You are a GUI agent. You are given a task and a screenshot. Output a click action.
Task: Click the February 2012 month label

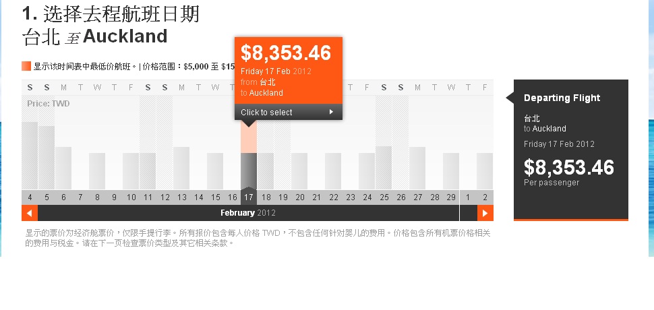tap(248, 213)
